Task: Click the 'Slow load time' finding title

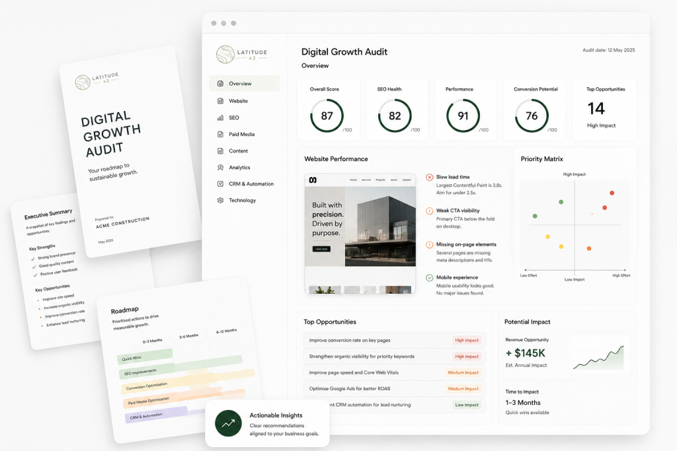Action: [x=453, y=177]
